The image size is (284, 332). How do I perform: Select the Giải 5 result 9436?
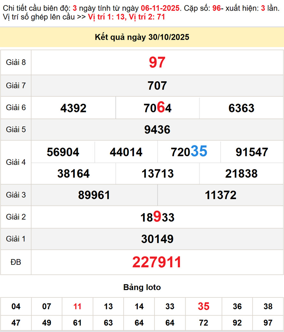pos(157,130)
